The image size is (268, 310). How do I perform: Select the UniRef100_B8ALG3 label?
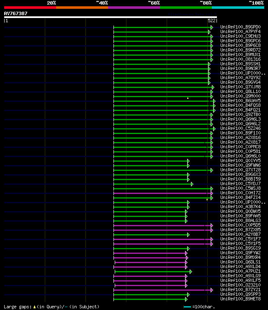(x=240, y=220)
